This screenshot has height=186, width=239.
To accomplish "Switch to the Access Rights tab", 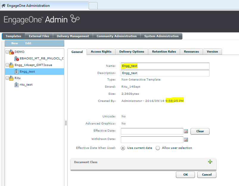I will [101, 52].
